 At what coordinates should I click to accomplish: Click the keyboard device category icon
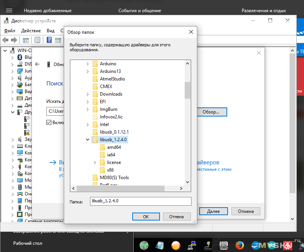20,146
